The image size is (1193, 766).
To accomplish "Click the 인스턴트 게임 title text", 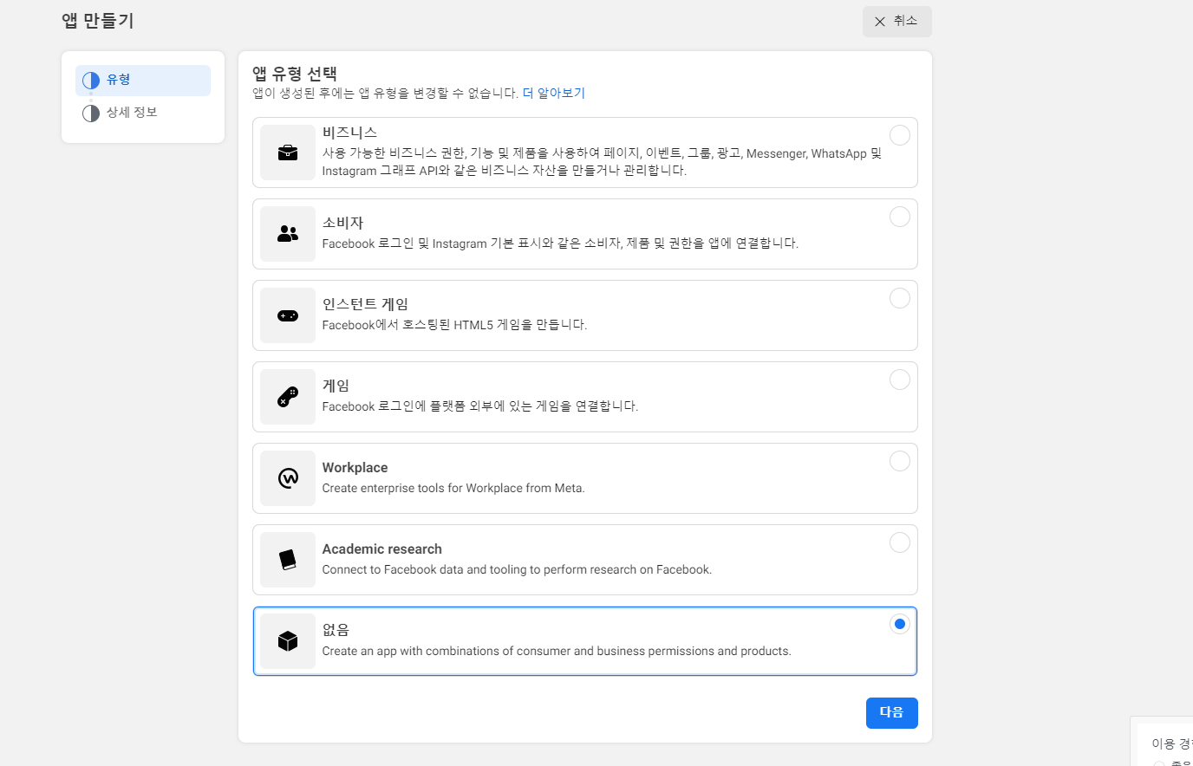I will coord(365,304).
